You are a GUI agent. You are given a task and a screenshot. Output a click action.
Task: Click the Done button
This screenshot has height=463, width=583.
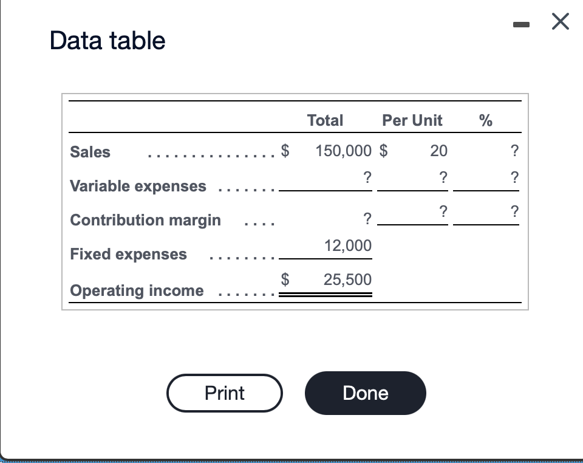pyautogui.click(x=366, y=393)
